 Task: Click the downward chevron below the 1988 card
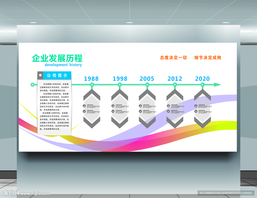92,122
